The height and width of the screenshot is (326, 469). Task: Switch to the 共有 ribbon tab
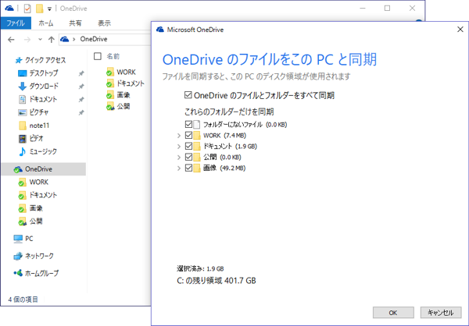click(75, 23)
